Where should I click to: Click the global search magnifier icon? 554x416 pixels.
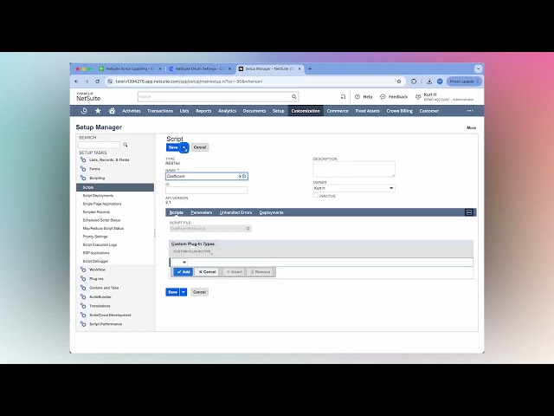[x=294, y=96]
